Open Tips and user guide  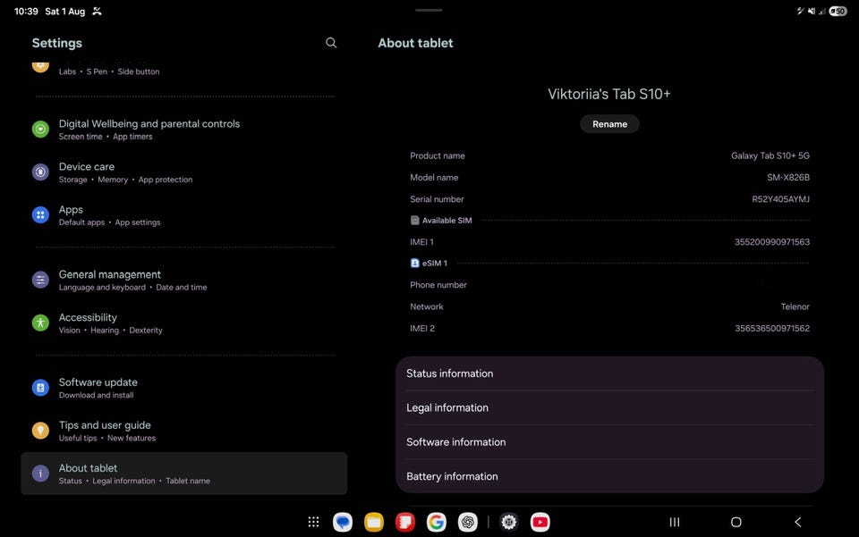click(184, 431)
